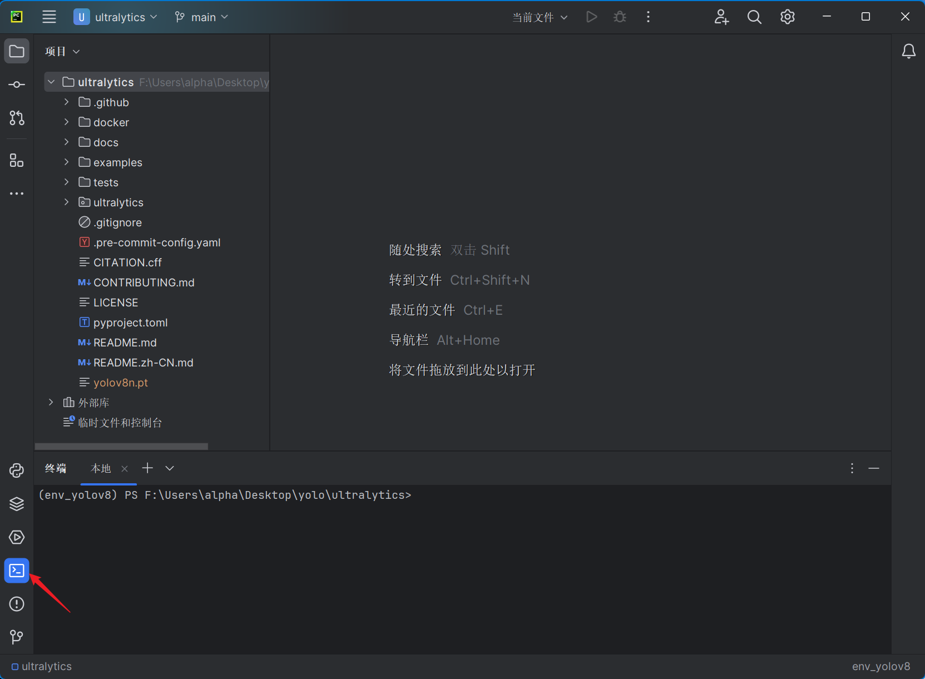Open terminal panel options menu
Image resolution: width=925 pixels, height=679 pixels.
tap(852, 468)
